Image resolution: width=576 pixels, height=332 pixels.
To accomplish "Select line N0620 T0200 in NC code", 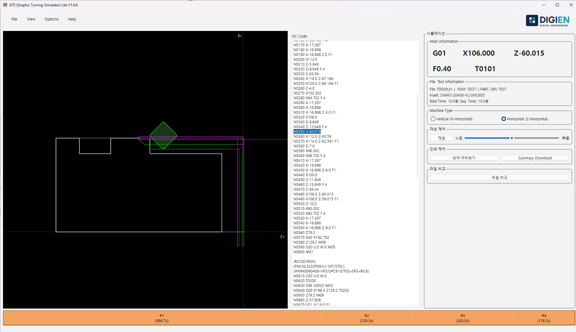I will (x=305, y=281).
